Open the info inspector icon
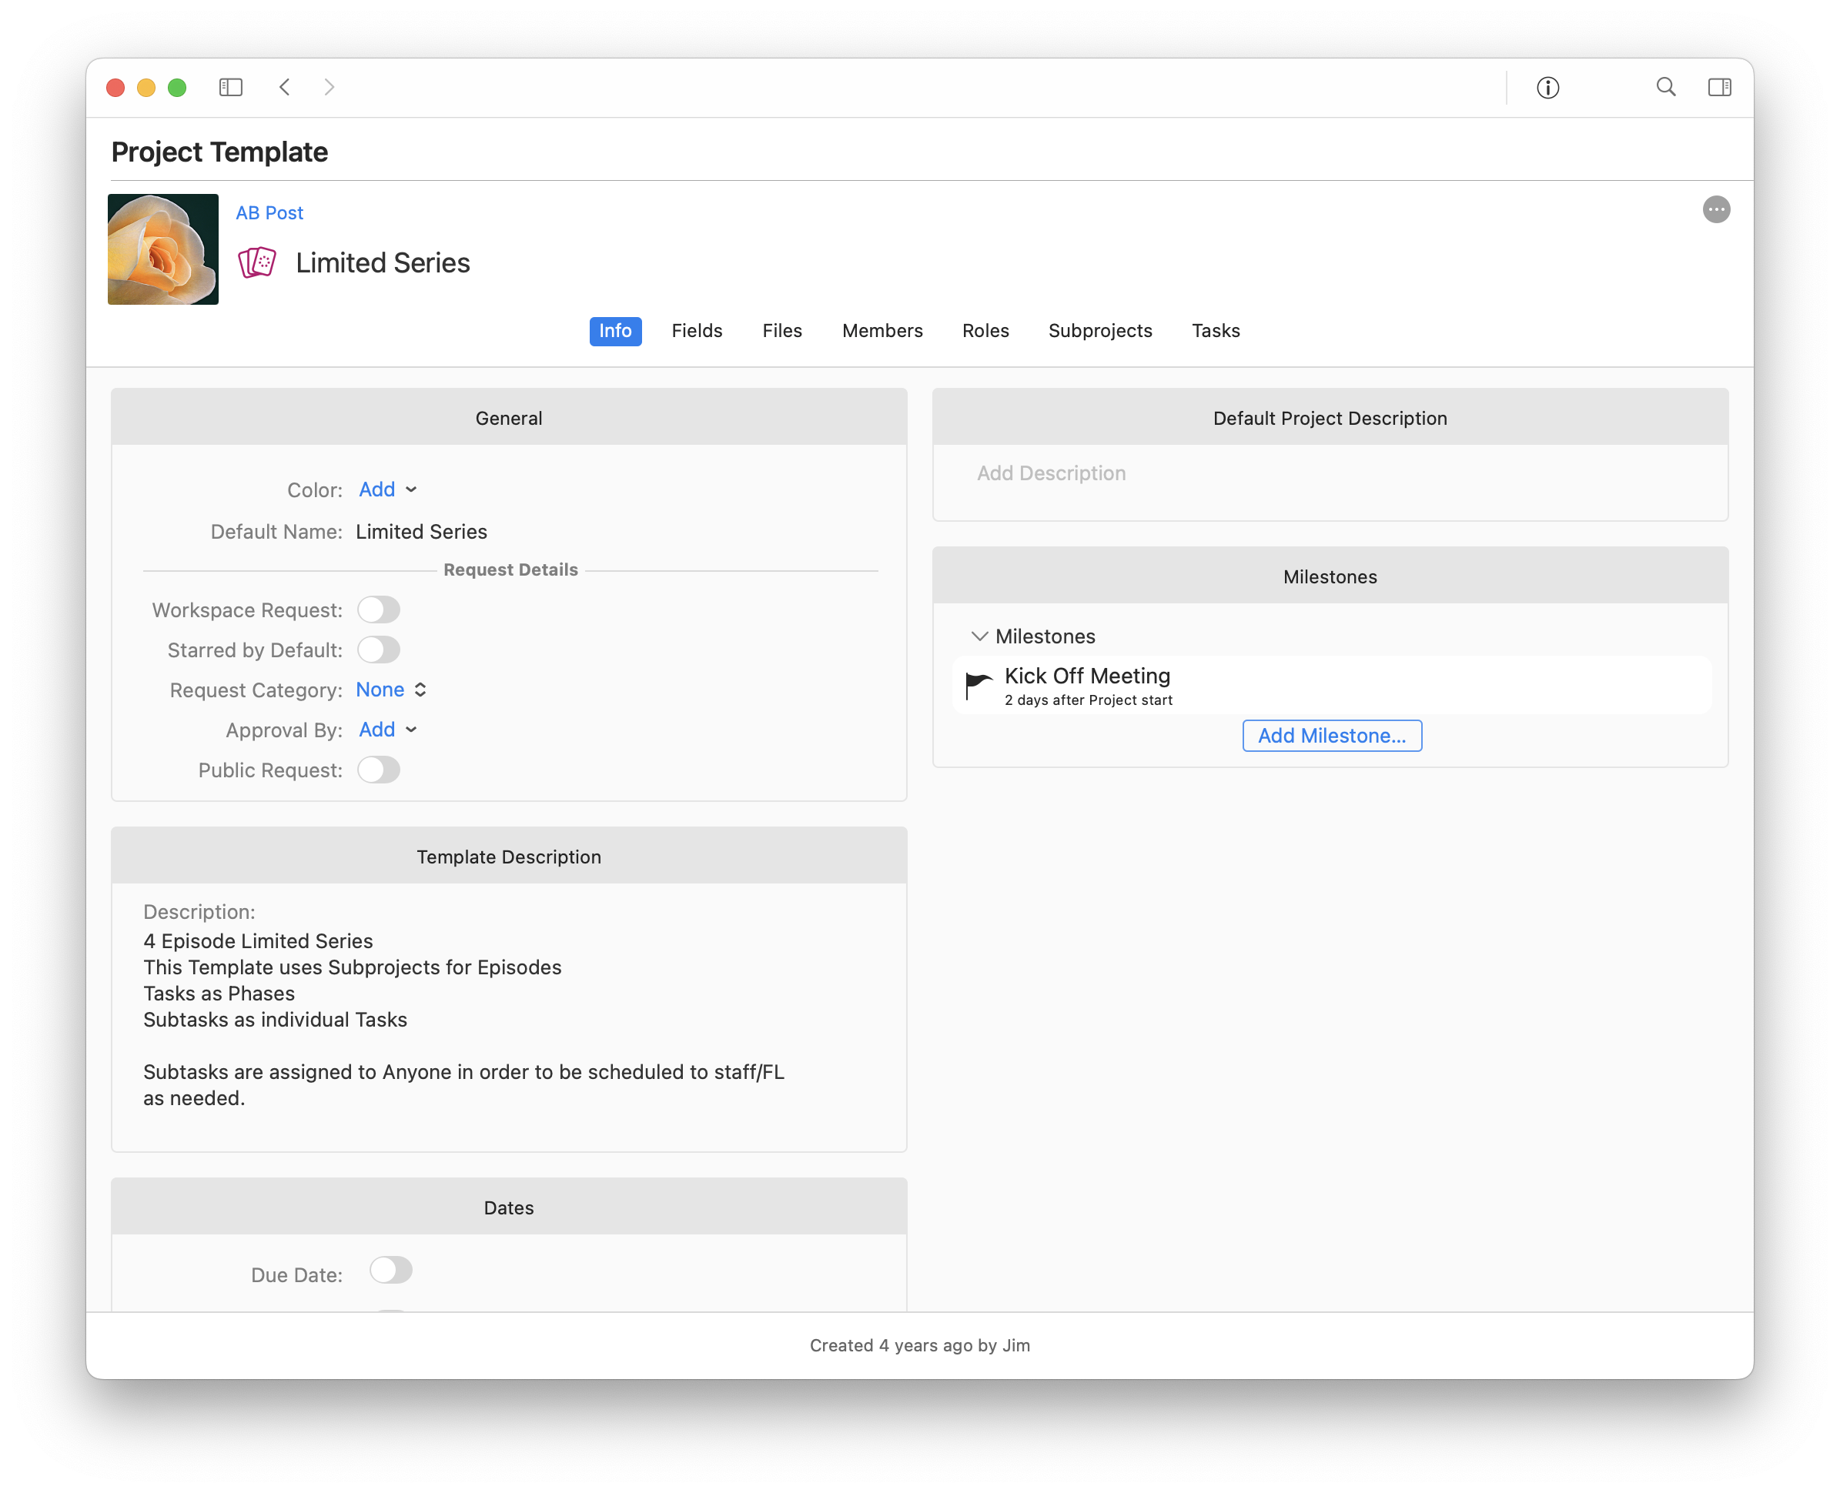 tap(1547, 88)
